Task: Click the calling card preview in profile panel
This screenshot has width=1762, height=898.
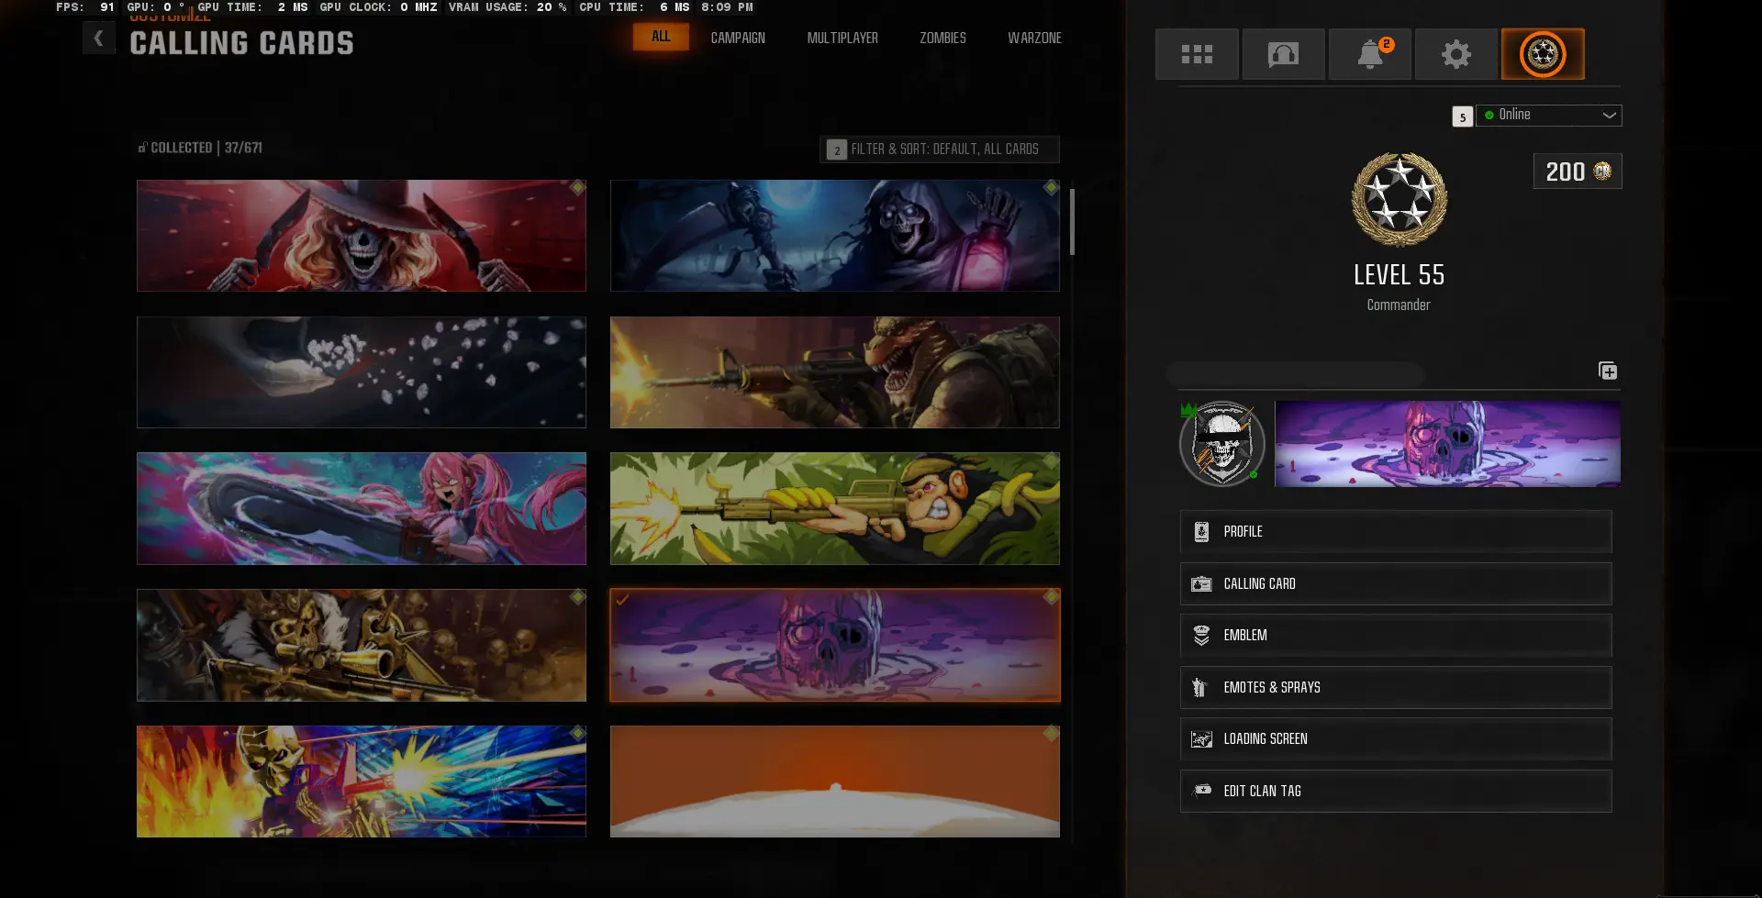Action: [1447, 444]
